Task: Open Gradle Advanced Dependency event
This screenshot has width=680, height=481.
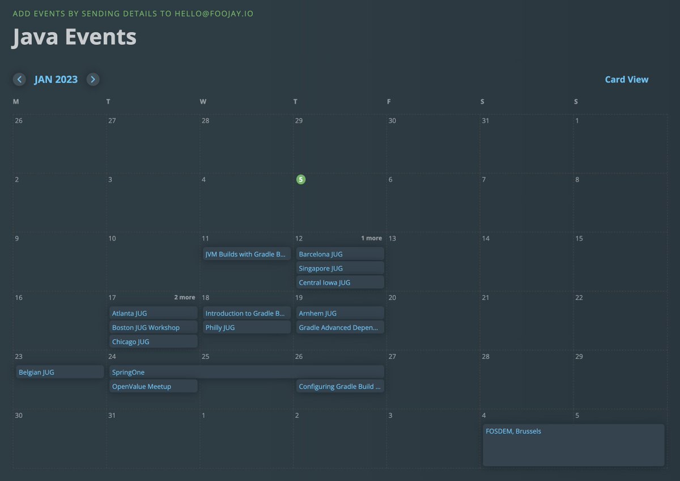Action: pos(340,327)
